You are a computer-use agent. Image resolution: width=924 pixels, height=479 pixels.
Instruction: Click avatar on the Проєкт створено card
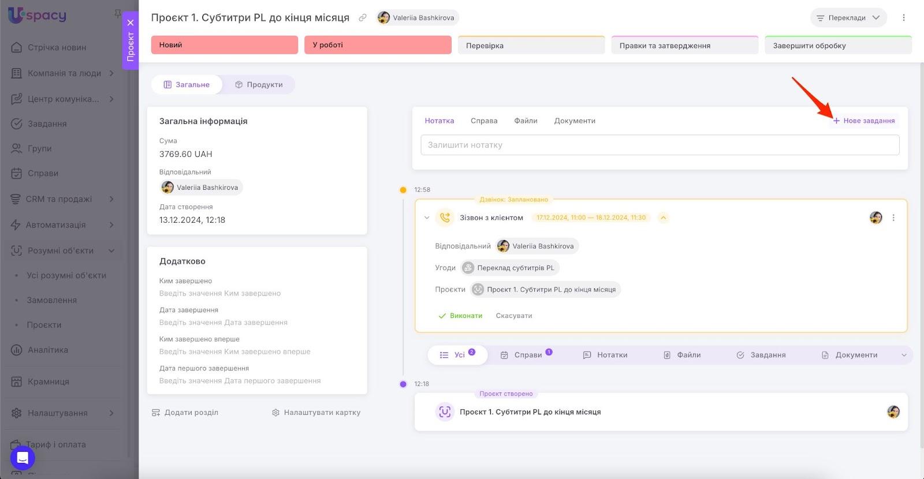tap(893, 411)
